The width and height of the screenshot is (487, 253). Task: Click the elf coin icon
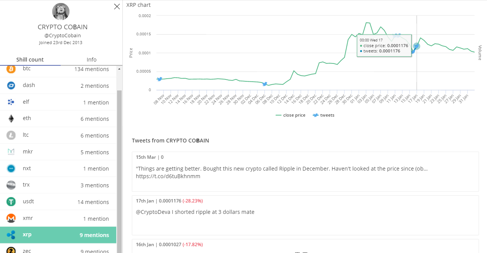11,102
